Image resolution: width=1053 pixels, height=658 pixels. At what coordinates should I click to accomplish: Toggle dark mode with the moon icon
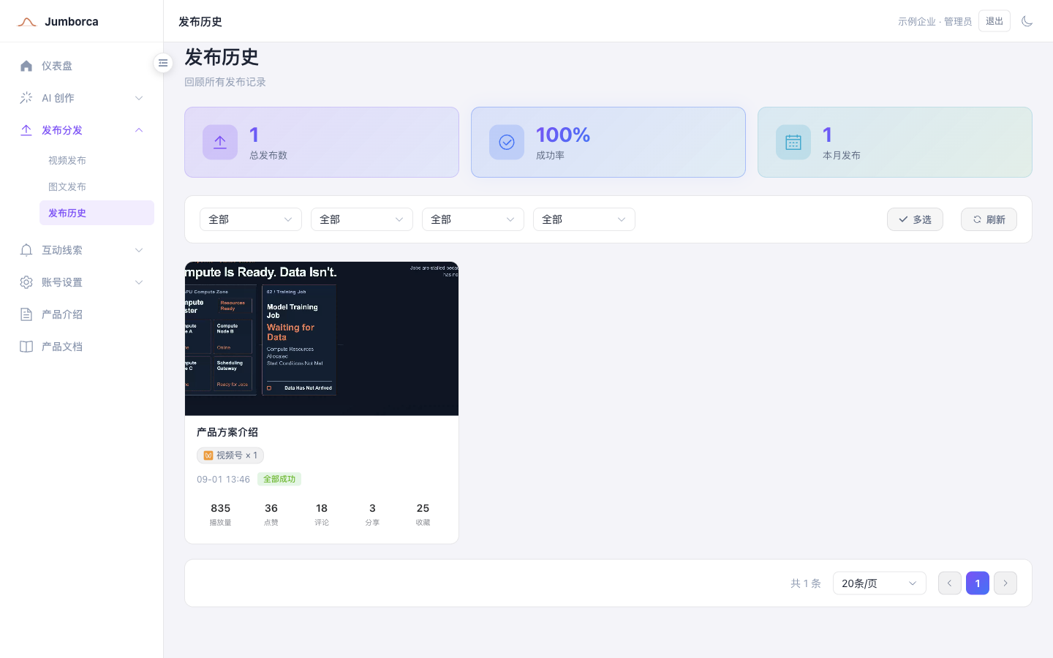(x=1027, y=21)
